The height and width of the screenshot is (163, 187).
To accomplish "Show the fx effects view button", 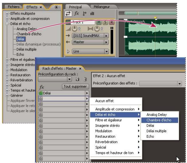I will point(77,14).
